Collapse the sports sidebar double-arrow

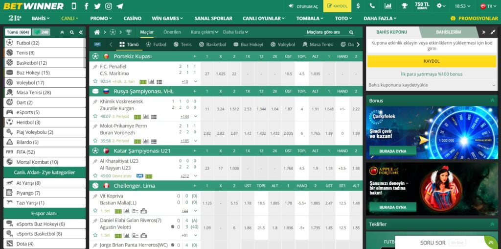coord(81,32)
